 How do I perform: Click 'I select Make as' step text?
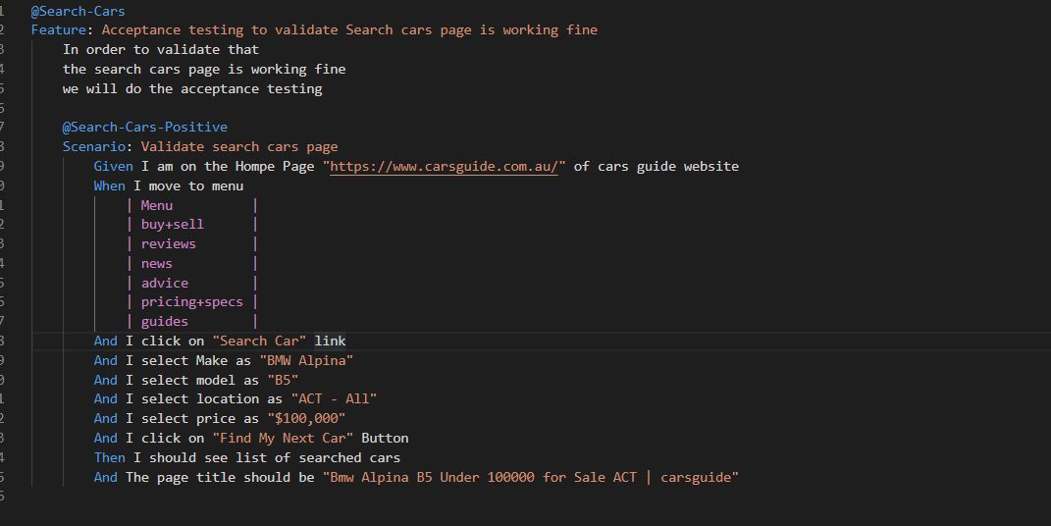(x=188, y=360)
